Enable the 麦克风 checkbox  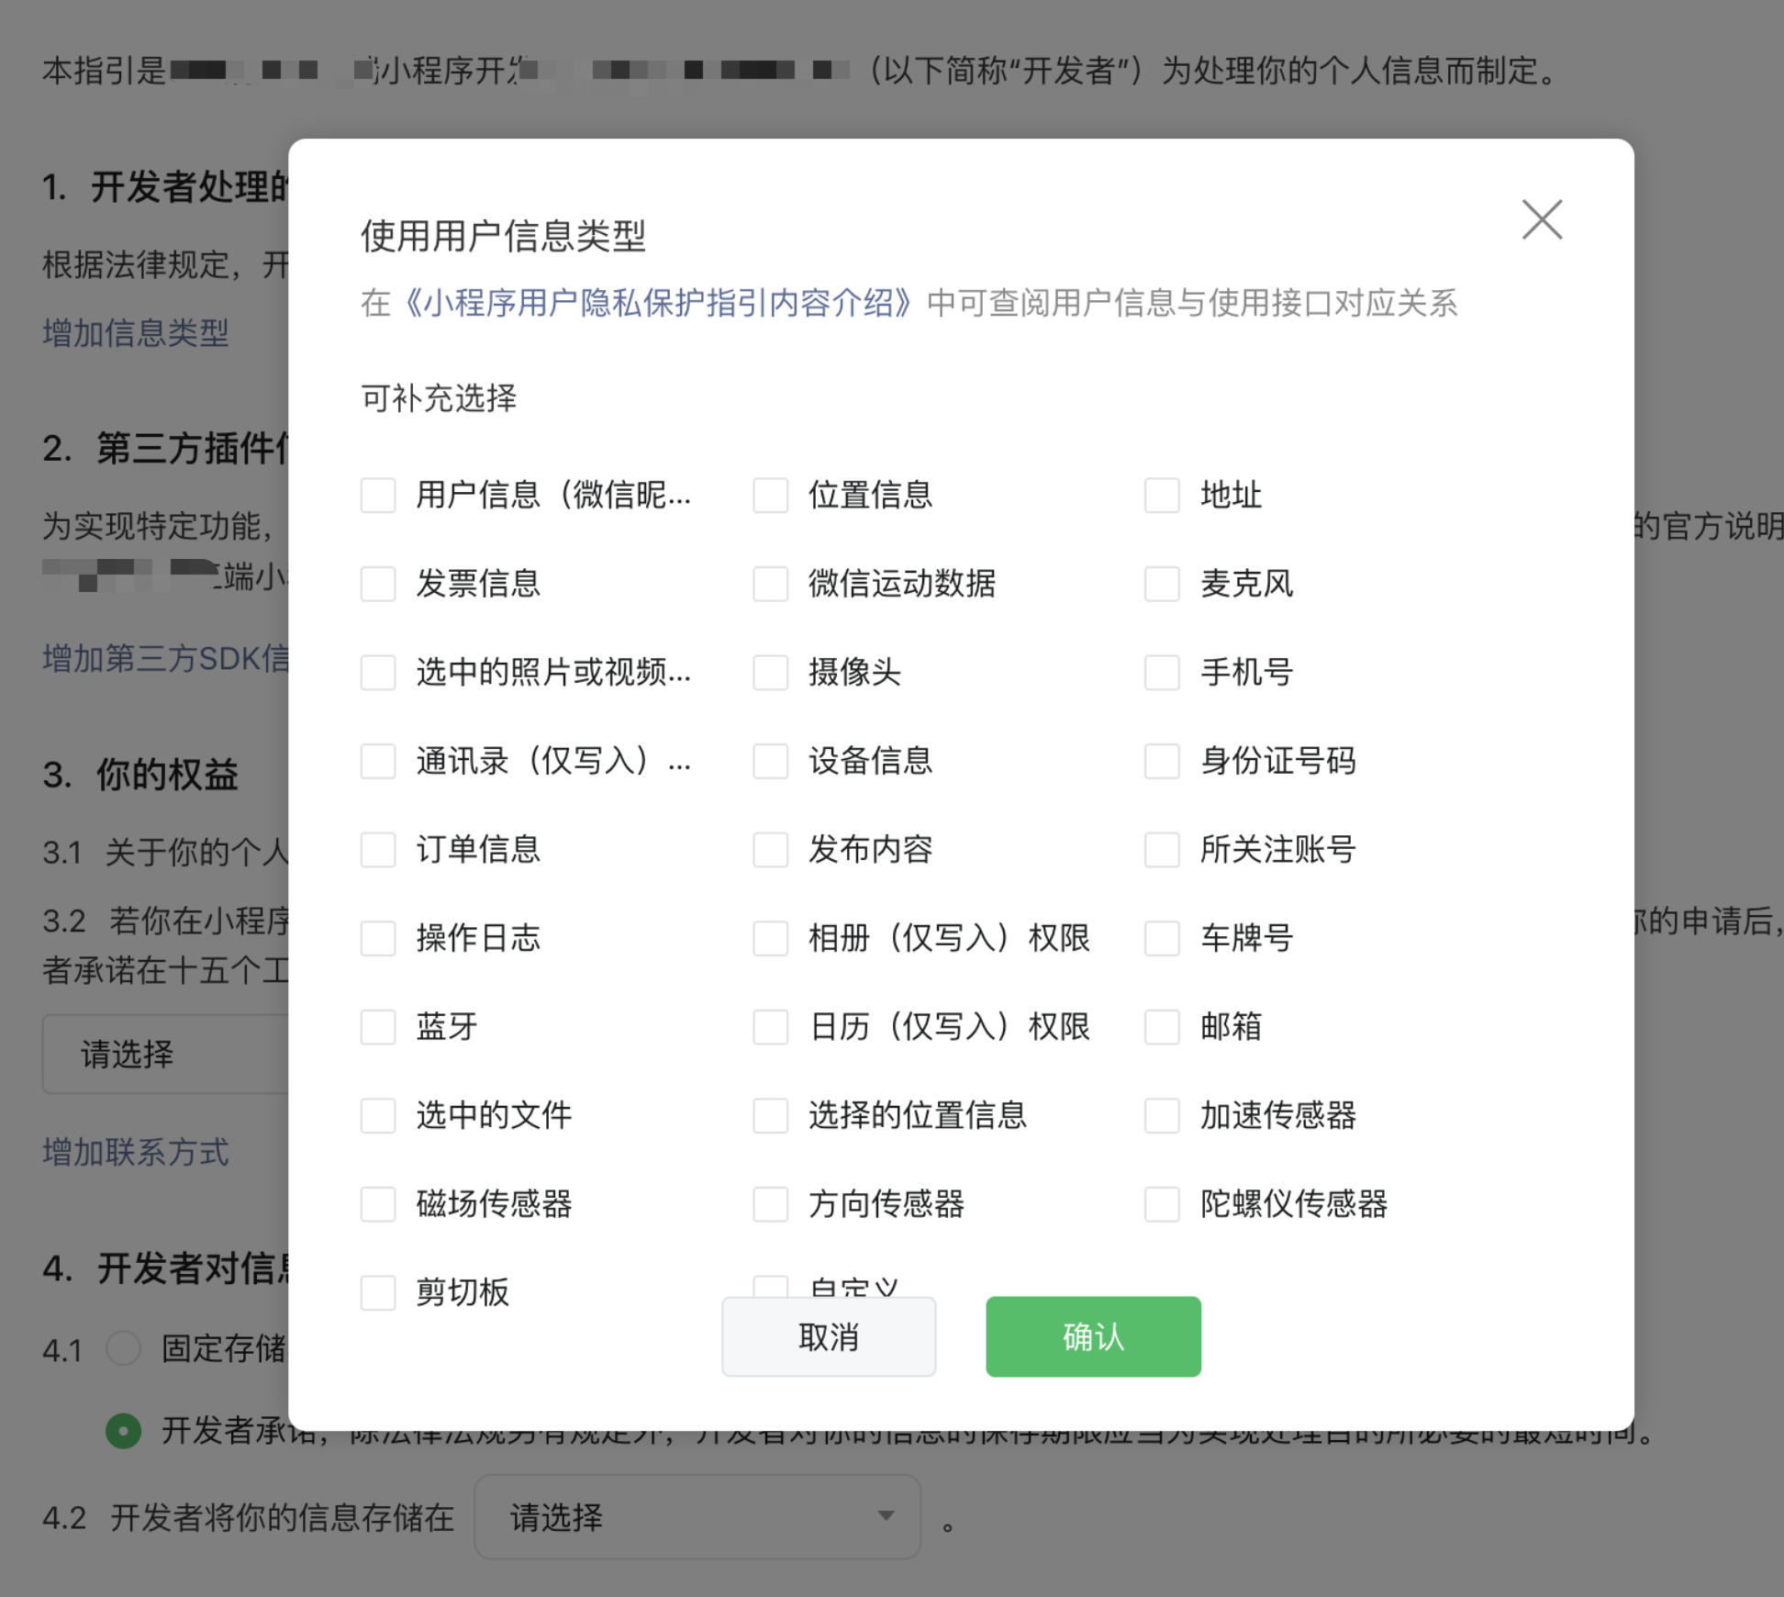point(1162,584)
